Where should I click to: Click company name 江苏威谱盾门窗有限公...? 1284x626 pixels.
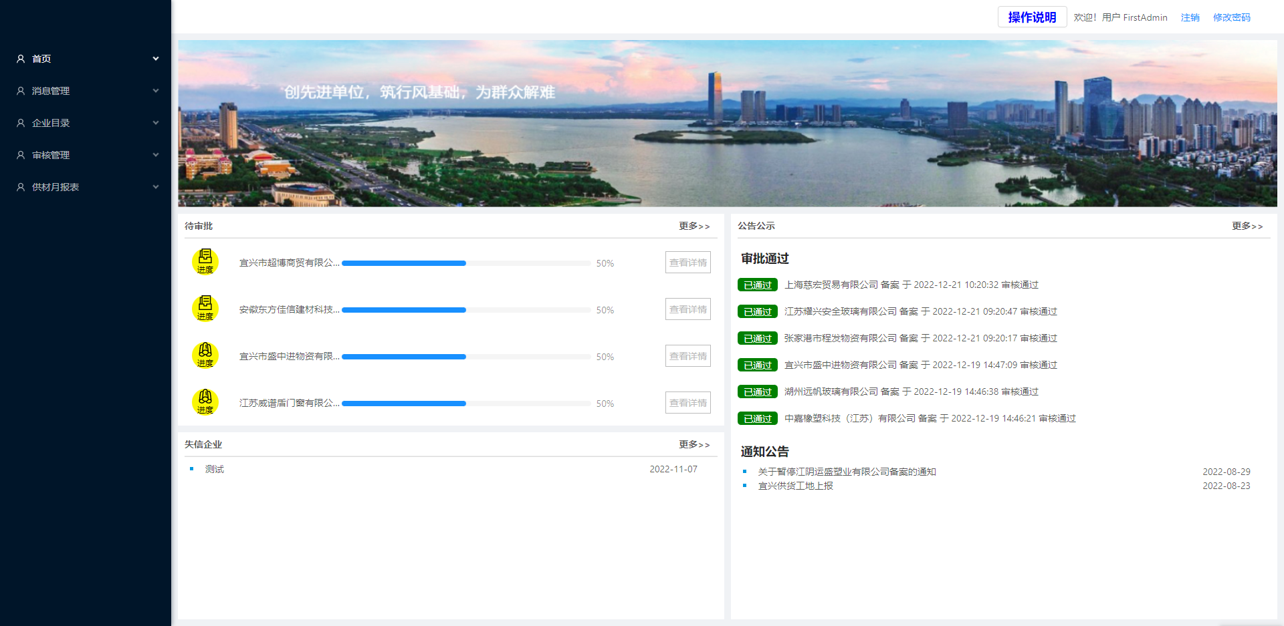click(x=289, y=403)
